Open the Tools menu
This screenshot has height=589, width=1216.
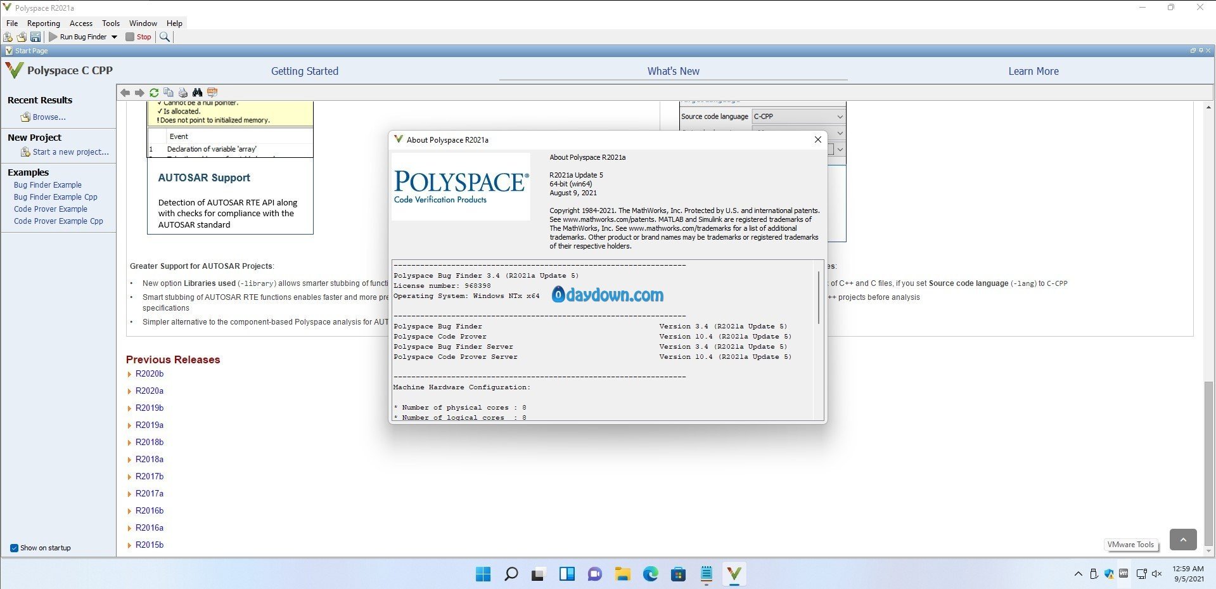(x=111, y=23)
